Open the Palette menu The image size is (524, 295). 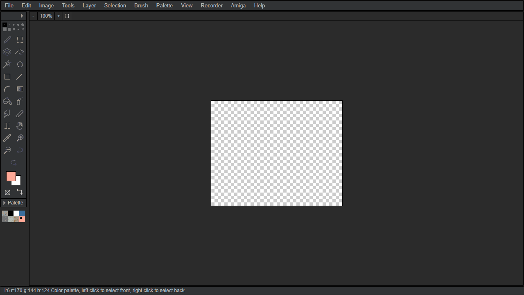pyautogui.click(x=165, y=5)
